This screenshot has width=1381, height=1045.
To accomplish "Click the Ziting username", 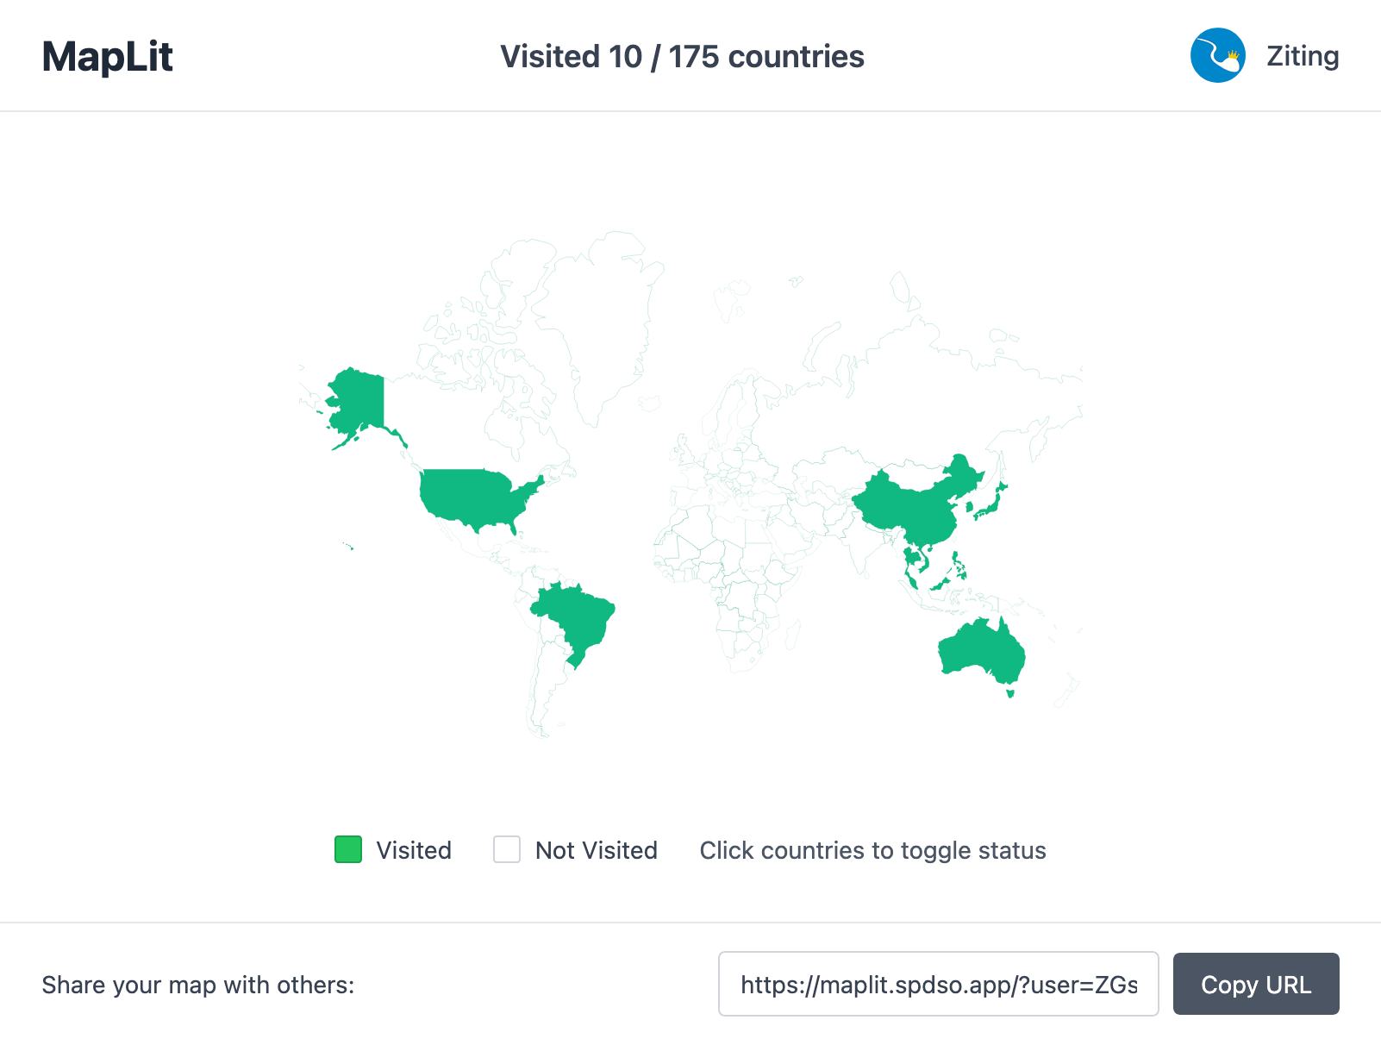I will tap(1302, 56).
